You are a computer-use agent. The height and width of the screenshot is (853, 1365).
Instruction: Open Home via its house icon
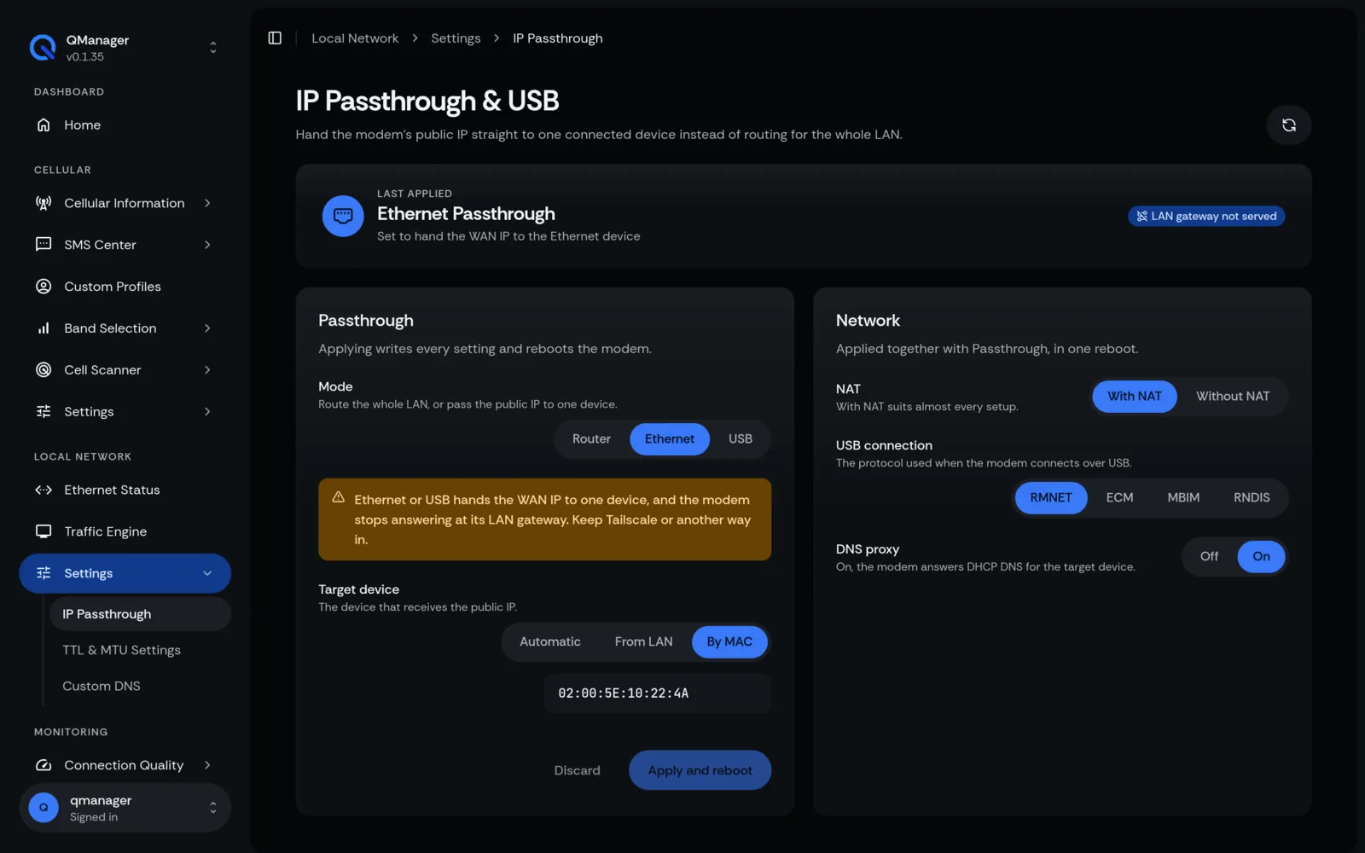[44, 125]
